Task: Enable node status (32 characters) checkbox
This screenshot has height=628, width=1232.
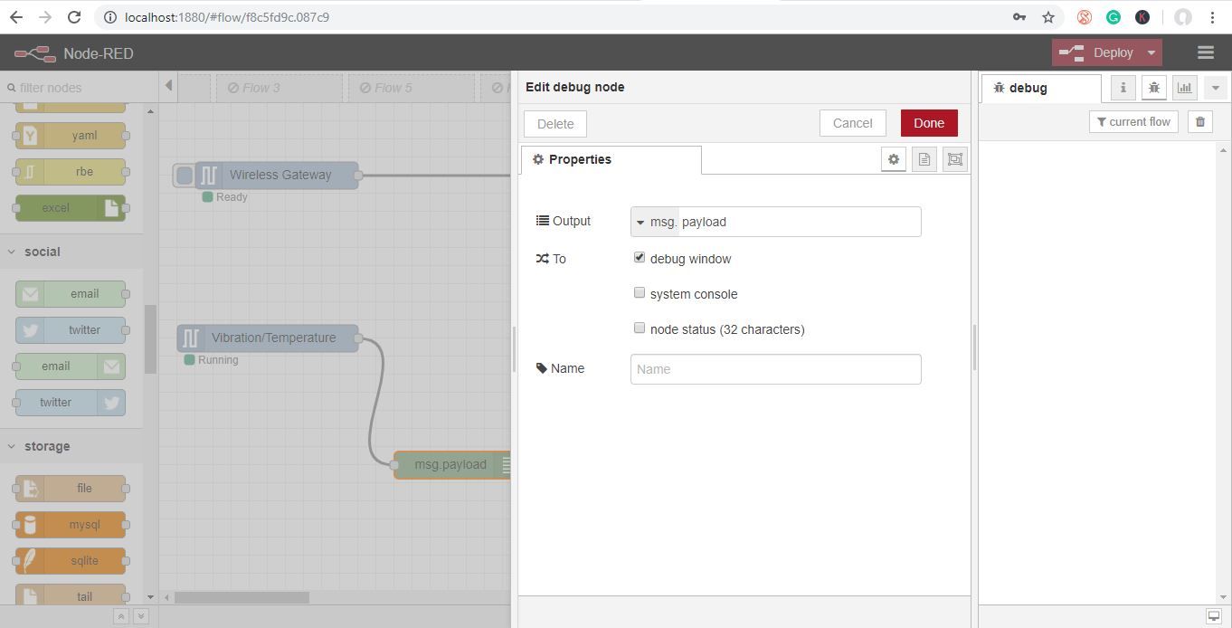Action: tap(640, 328)
